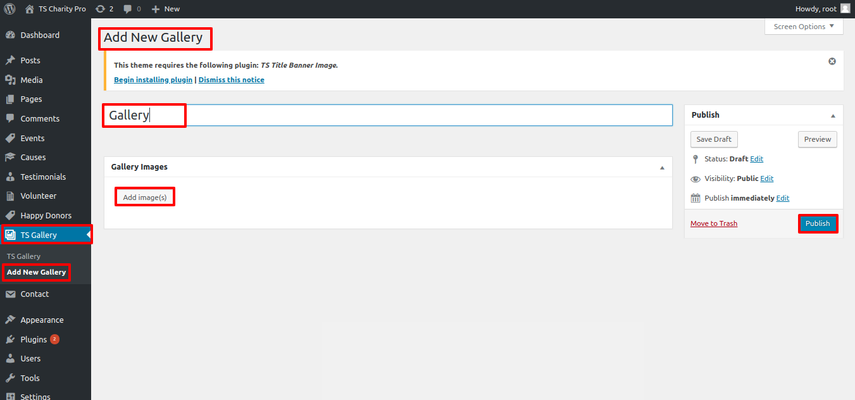Screen dimensions: 855x400
Task: Open the updates icon showing 2
Action: click(100, 9)
